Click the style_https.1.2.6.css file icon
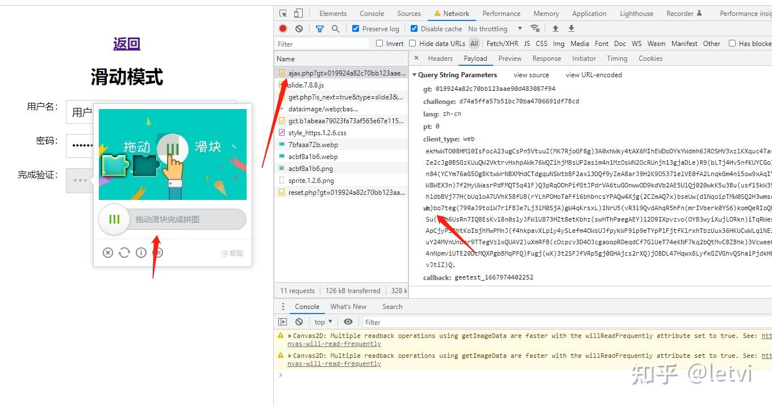Viewport: 772px width, 405px height. click(282, 133)
